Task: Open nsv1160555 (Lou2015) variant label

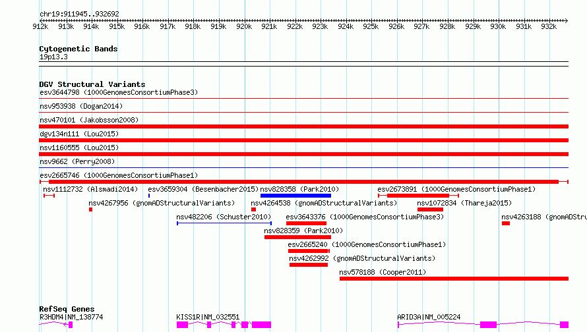Action: (79, 148)
